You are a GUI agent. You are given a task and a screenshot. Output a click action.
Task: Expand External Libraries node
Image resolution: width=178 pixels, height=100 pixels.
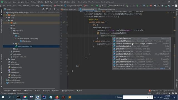coord(4,80)
